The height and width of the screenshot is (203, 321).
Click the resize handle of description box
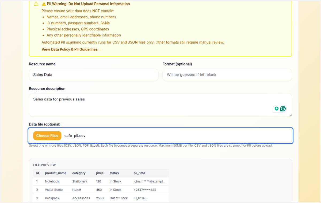click(x=290, y=115)
